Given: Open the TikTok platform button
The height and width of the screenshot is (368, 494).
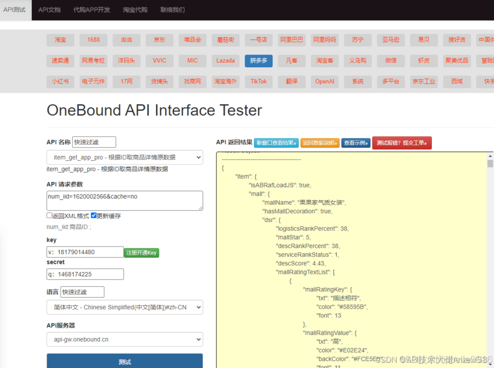Looking at the screenshot, I should pyautogui.click(x=258, y=81).
